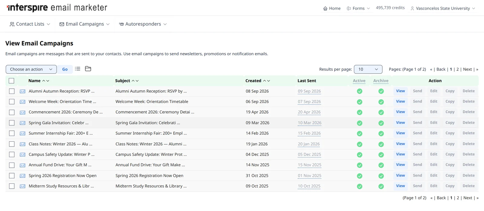Expand the Email Campaigns menu

(84, 24)
